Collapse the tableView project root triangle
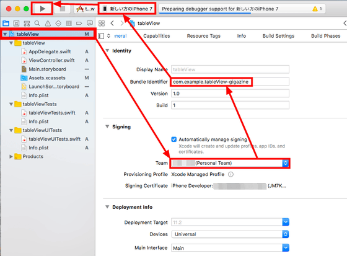This screenshot has height=256, width=347. tap(5, 34)
